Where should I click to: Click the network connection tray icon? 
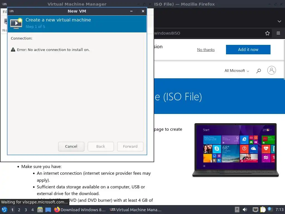point(255,210)
